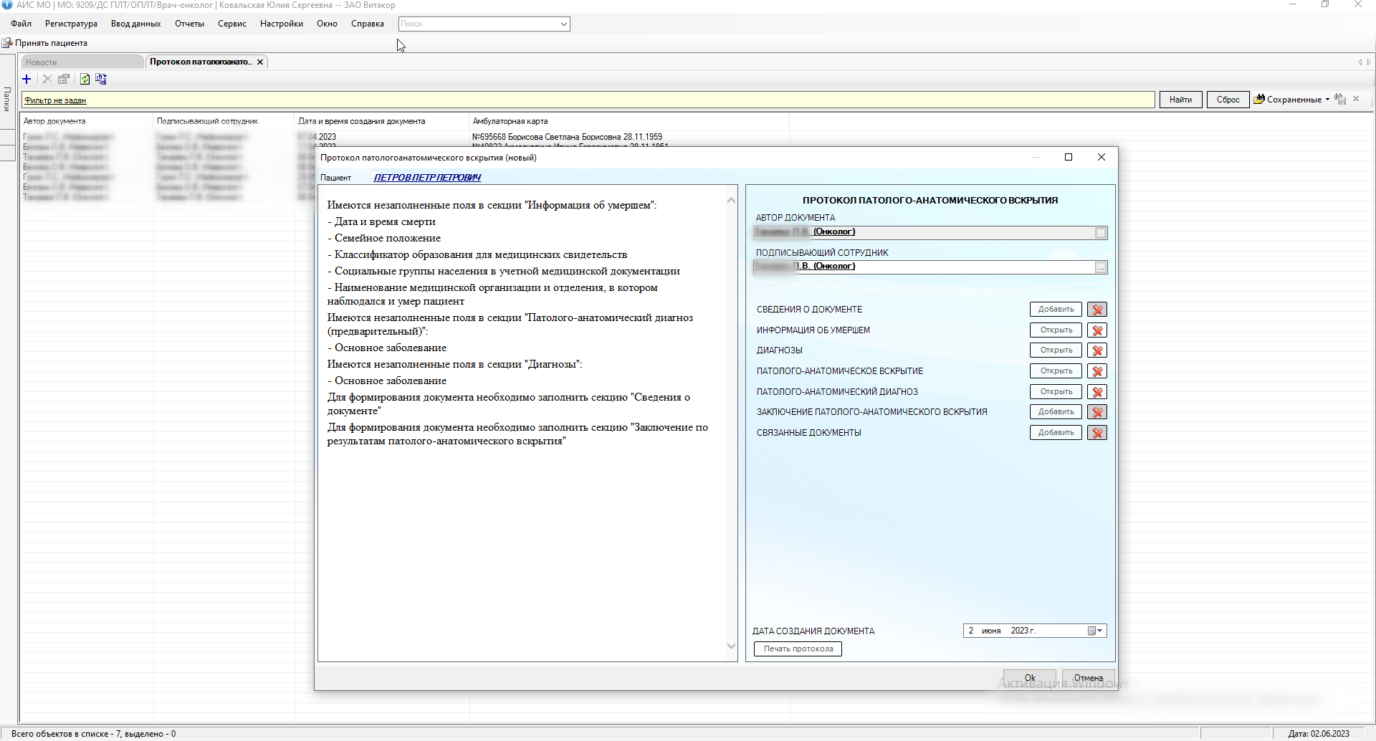Click Добавить for Заключение патолого-анатомического вскрытия

pos(1056,412)
